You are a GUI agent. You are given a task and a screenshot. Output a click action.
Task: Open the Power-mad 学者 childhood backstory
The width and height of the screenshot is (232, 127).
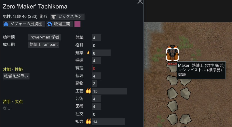[x=45, y=37]
